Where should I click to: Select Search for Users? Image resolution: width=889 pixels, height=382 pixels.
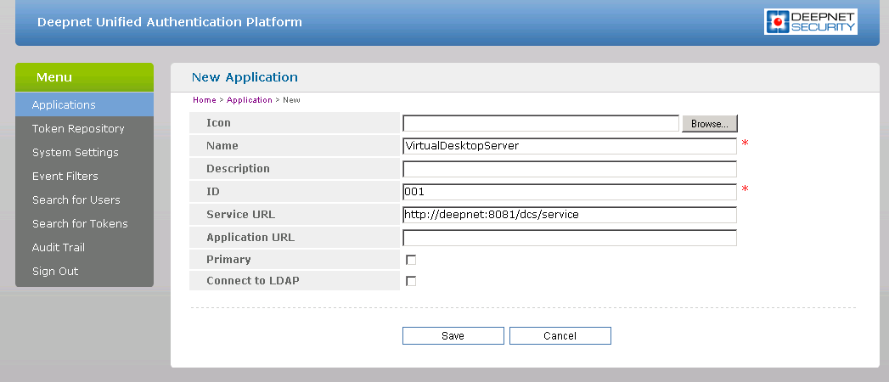coord(76,200)
